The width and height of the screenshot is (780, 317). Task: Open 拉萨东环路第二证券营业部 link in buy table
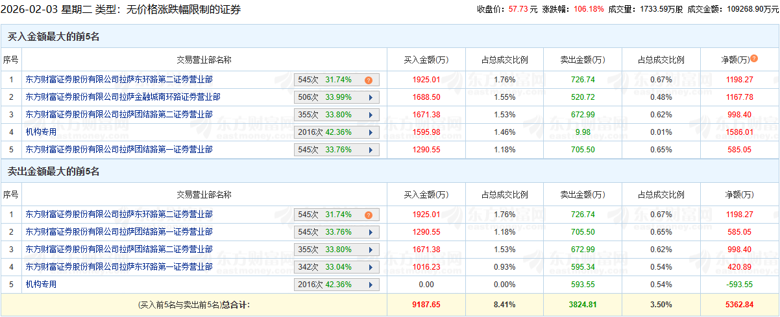pyautogui.click(x=119, y=80)
